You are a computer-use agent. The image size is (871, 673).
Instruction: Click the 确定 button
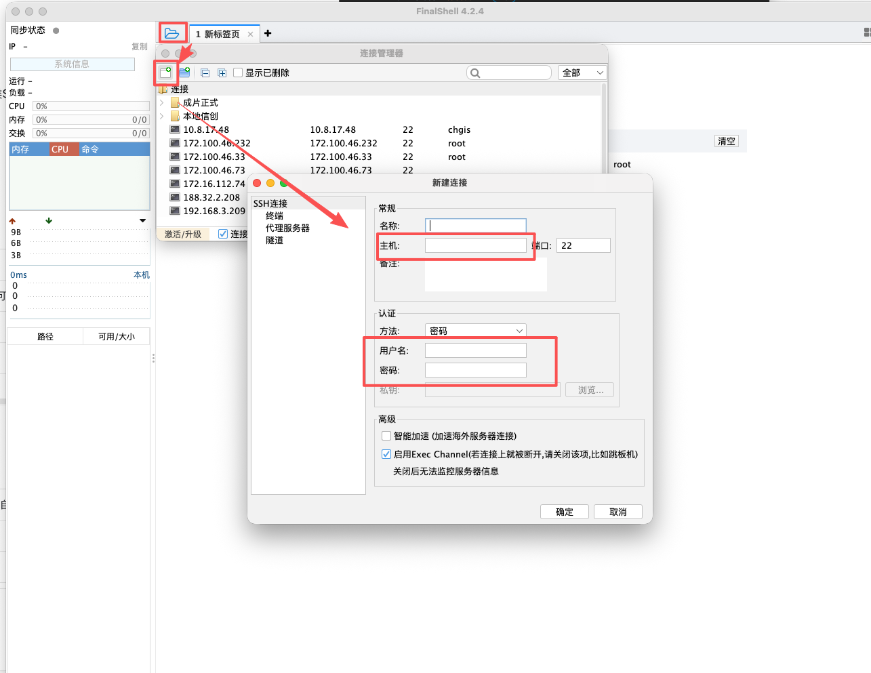pyautogui.click(x=564, y=512)
